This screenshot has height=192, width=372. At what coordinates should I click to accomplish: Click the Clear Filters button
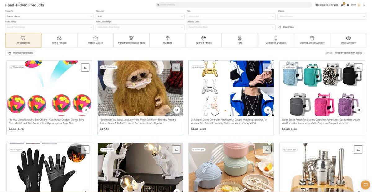pos(286,27)
